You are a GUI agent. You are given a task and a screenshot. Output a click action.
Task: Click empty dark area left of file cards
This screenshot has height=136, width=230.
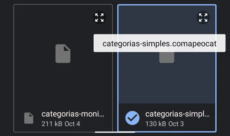[x=6, y=64]
